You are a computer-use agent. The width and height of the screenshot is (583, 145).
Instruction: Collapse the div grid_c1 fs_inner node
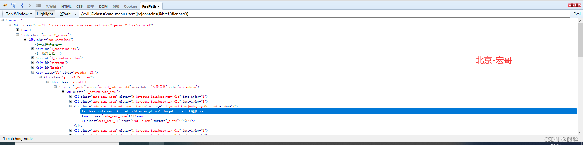40,77
